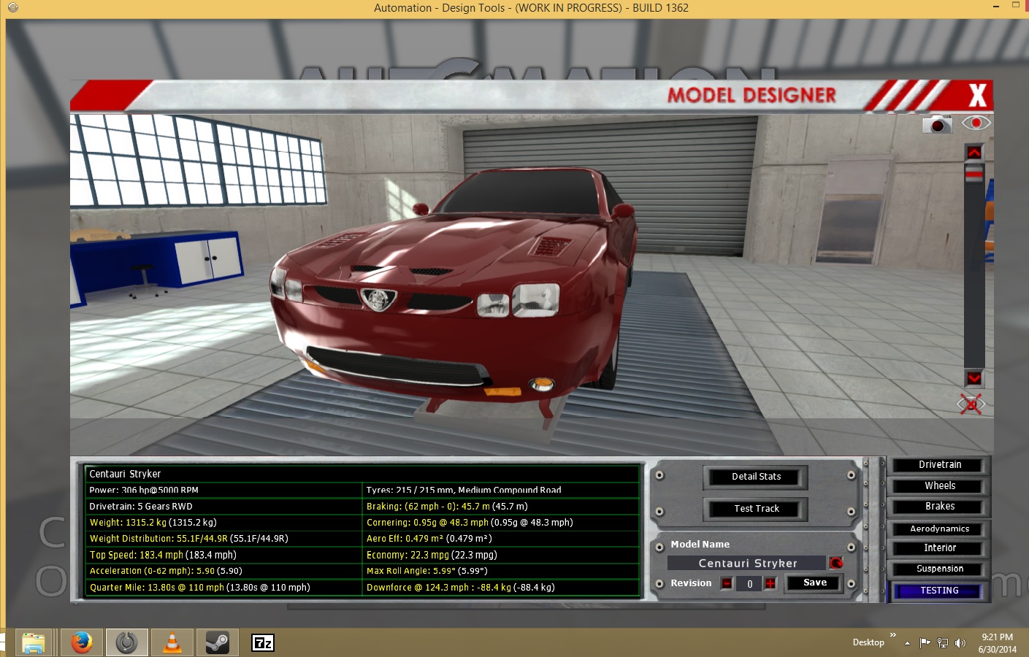
Task: Open the network status tray icon
Action: click(943, 643)
